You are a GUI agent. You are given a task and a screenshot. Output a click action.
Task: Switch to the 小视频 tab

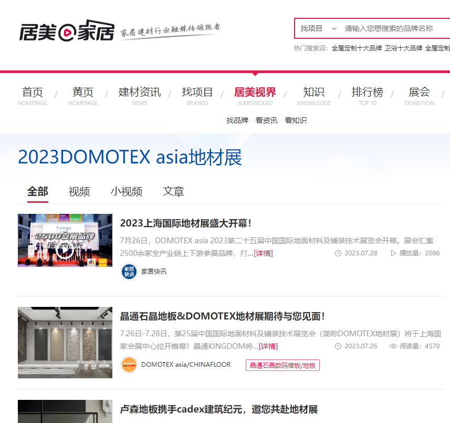[x=127, y=192]
